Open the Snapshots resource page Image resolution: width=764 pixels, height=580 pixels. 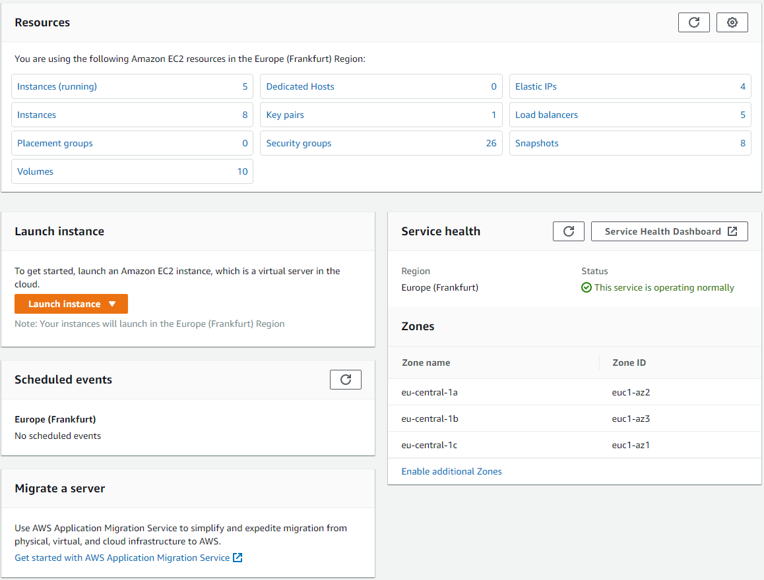536,142
